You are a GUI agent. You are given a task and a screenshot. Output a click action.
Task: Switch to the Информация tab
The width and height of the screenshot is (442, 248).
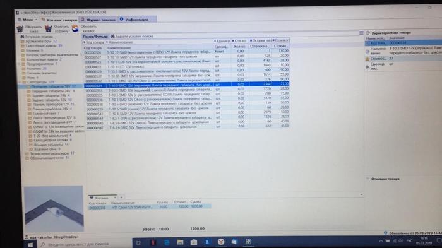[134, 20]
